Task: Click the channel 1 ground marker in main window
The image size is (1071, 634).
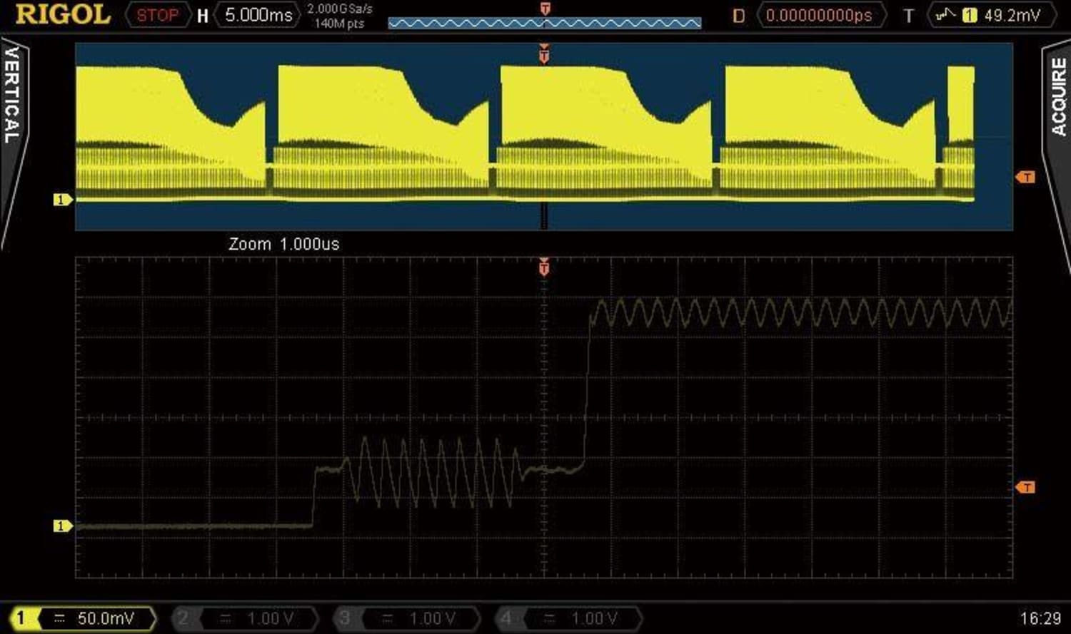Action: tap(63, 199)
